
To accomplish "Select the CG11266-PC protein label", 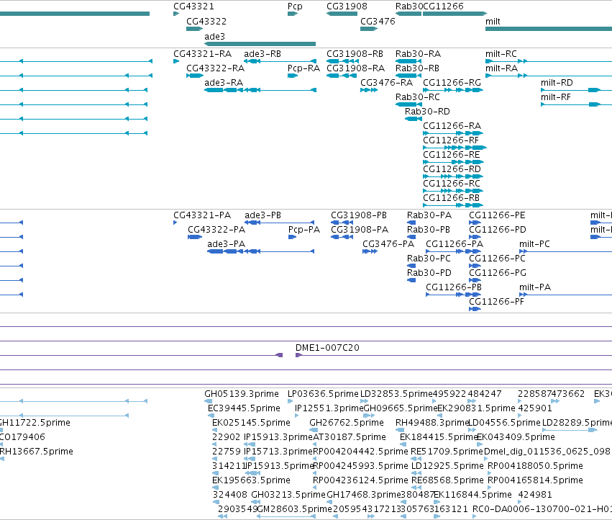I will (x=497, y=259).
